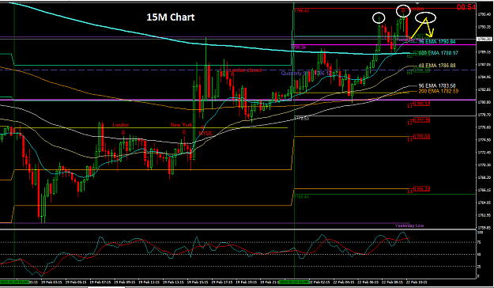
Task: Click the green 1765.45 level label
Action: pos(302,197)
